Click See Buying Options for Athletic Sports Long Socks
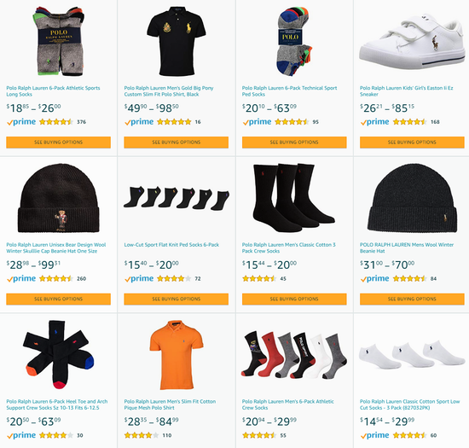The image size is (469, 448). pyautogui.click(x=58, y=143)
